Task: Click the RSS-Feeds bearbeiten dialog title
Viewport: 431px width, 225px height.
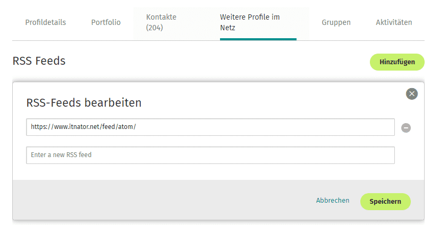Action: [84, 102]
